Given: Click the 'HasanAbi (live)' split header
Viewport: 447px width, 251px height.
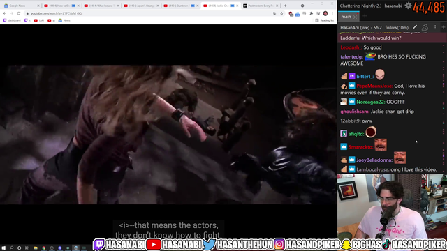Looking at the screenshot, I should point(360,28).
